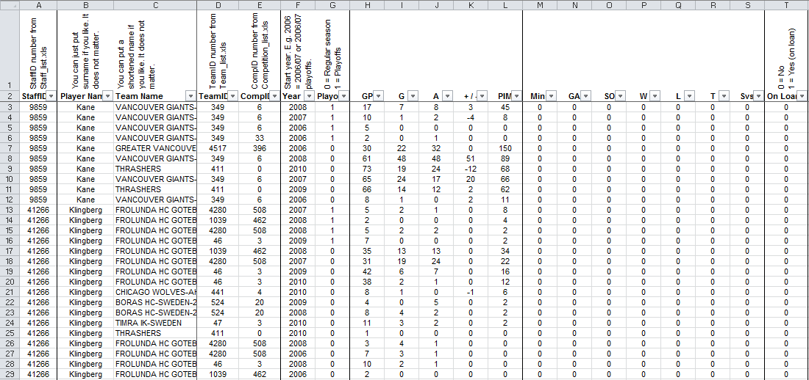Open the GA filter dropdown

tap(585, 96)
